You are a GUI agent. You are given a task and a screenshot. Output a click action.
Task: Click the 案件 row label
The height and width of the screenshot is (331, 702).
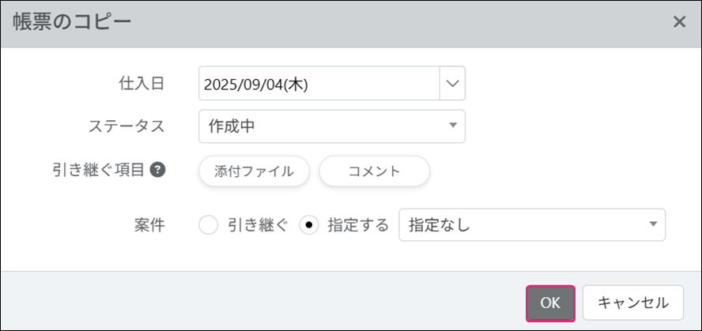(x=149, y=225)
